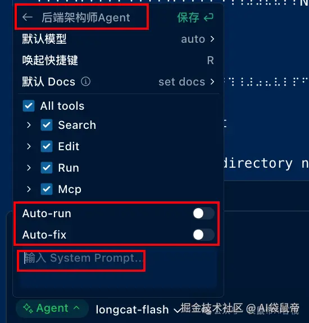Uncheck the Edit tools checkbox
The height and width of the screenshot is (323, 309).
click(x=47, y=146)
